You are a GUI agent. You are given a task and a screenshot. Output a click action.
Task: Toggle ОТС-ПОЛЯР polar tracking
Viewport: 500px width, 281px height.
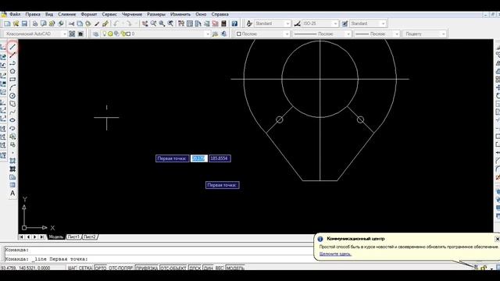click(121, 268)
